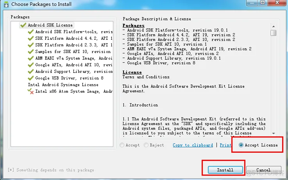Click the check icon for Android Support Library
The width and height of the screenshot is (288, 180).
point(30,71)
